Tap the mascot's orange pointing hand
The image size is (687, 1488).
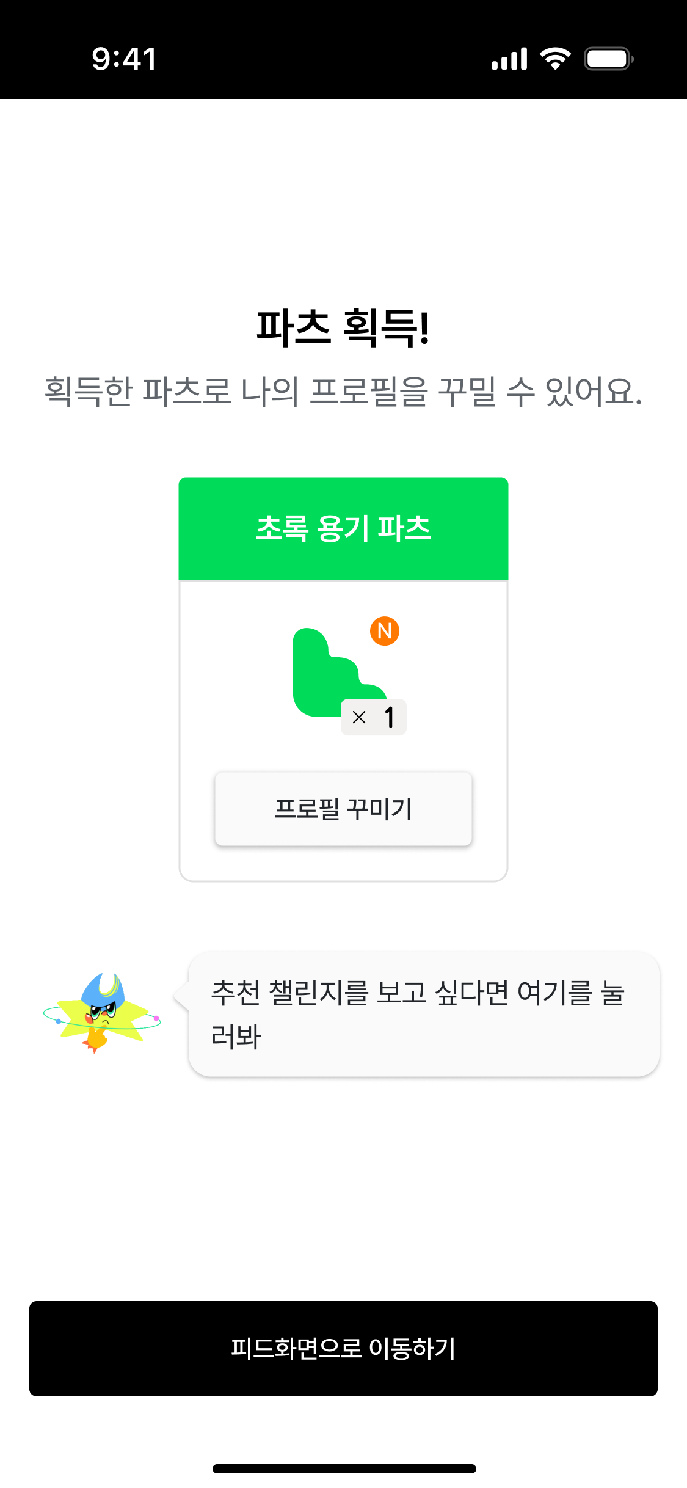[x=96, y=1038]
